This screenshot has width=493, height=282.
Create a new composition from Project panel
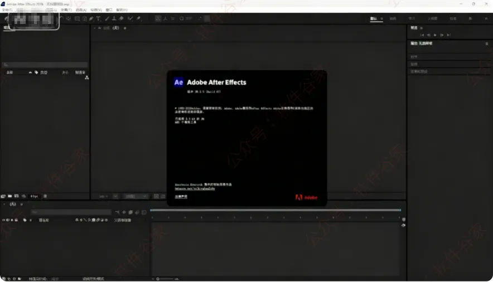[16, 196]
